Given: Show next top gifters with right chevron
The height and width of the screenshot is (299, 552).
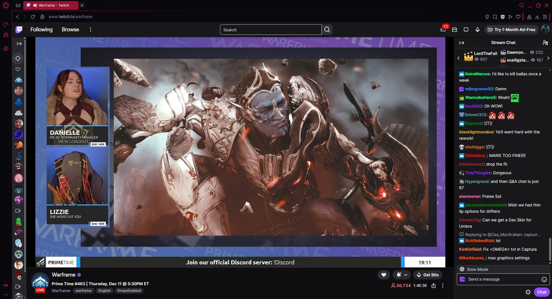Looking at the screenshot, I should click(548, 58).
